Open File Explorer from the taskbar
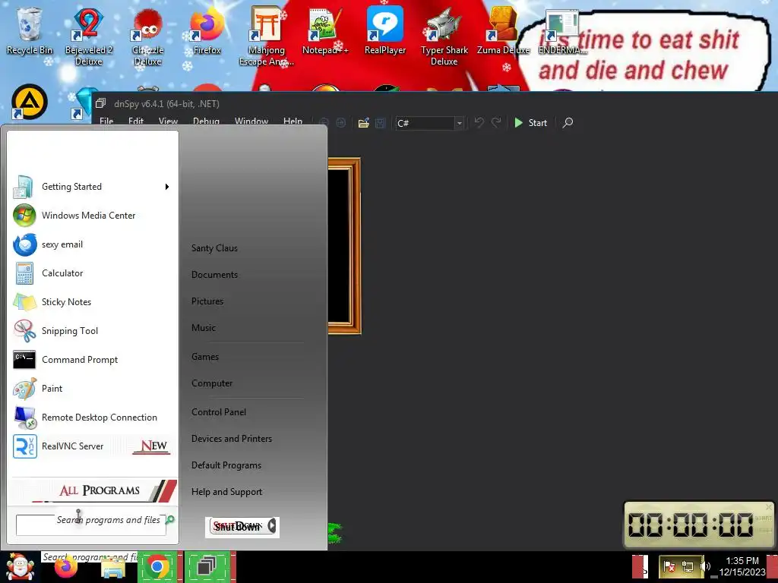778x583 pixels. tap(113, 566)
